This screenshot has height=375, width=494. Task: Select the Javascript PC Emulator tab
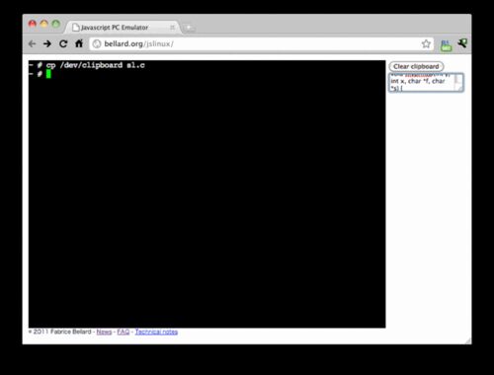(x=122, y=28)
